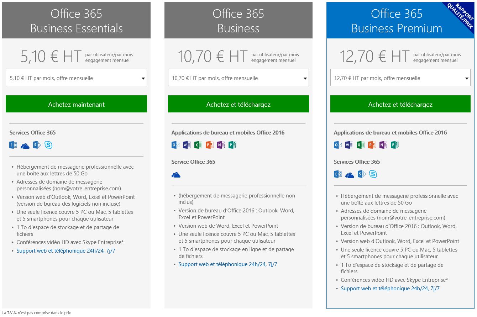Click Service Office 365 heading in Office 365 Business
This screenshot has height=317, width=477.
(x=193, y=162)
